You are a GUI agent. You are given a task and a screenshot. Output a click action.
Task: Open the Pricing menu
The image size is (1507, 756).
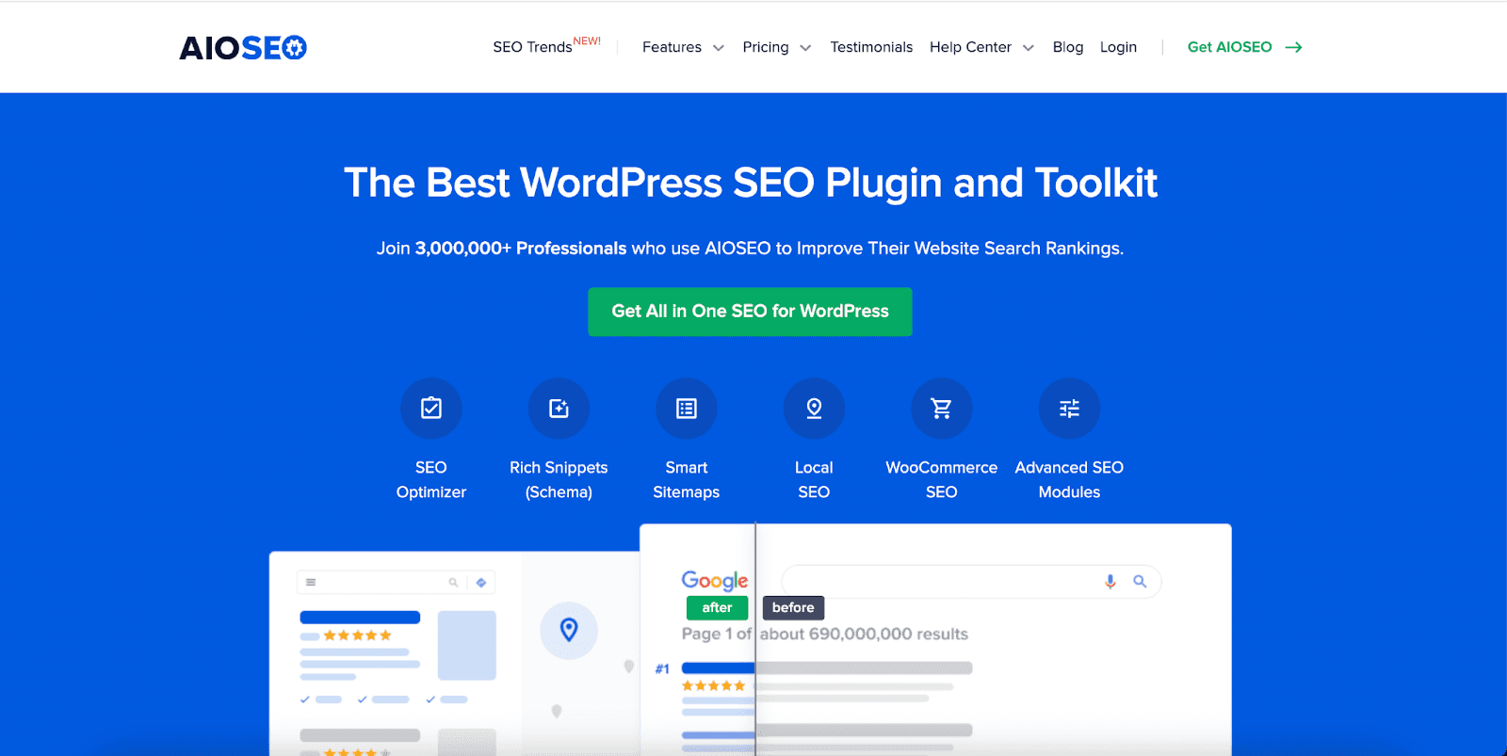766,47
